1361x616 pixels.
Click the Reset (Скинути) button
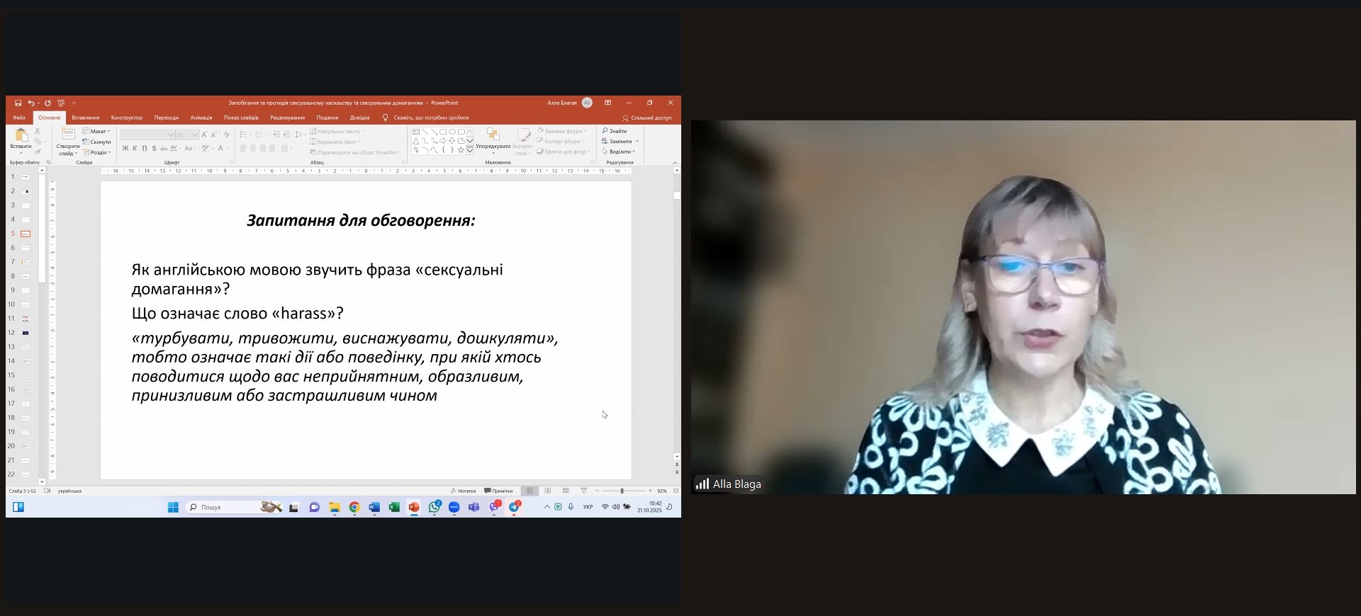pyautogui.click(x=97, y=142)
